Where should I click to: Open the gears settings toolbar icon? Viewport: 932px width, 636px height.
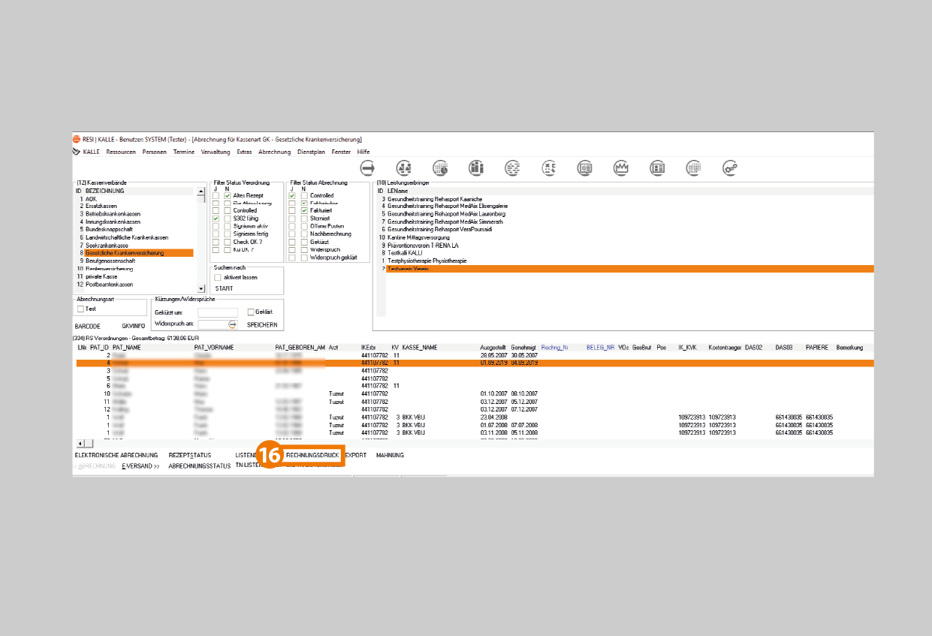pyautogui.click(x=729, y=168)
